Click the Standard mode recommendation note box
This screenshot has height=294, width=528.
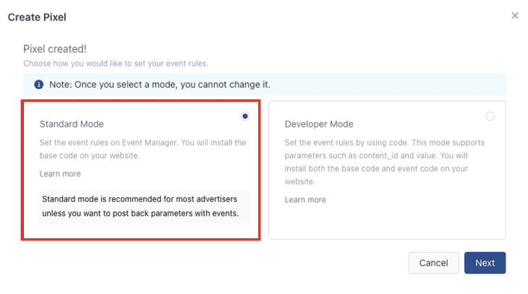(x=145, y=206)
